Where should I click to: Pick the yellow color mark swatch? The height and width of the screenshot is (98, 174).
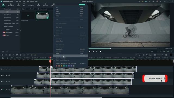(x=61, y=66)
